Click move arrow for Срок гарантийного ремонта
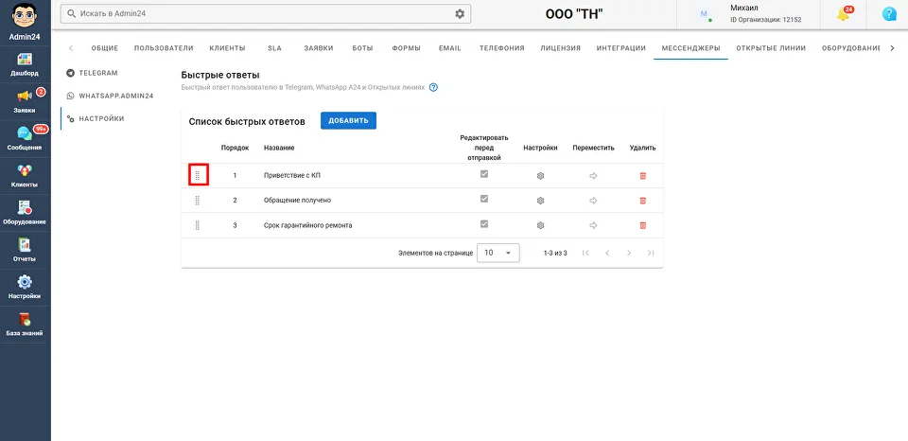 tap(593, 225)
